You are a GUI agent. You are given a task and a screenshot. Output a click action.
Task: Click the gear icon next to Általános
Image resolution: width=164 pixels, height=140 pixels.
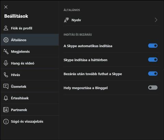[6, 40]
